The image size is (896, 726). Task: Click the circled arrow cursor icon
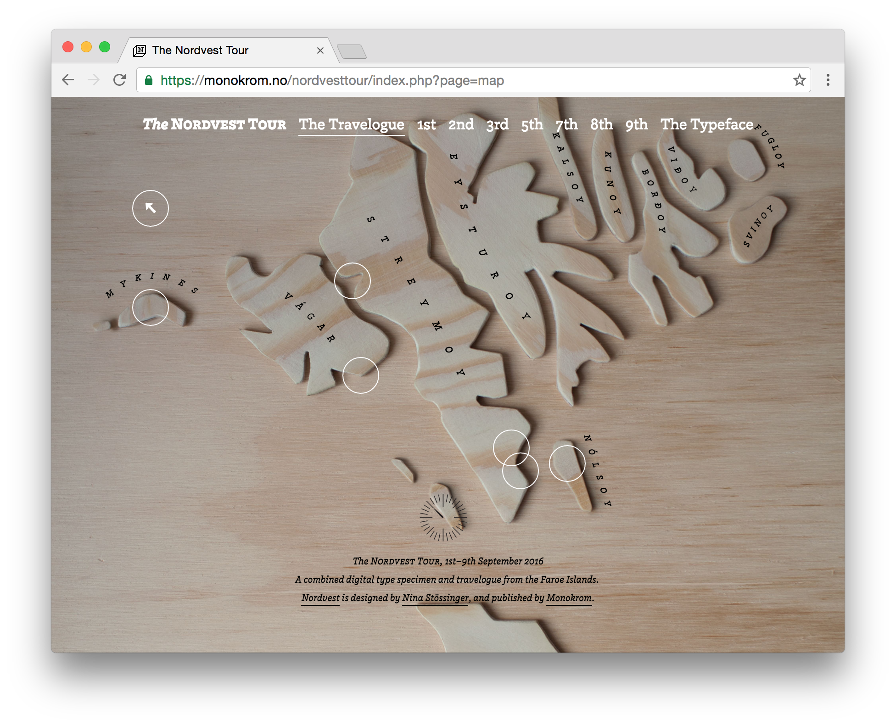pos(150,208)
